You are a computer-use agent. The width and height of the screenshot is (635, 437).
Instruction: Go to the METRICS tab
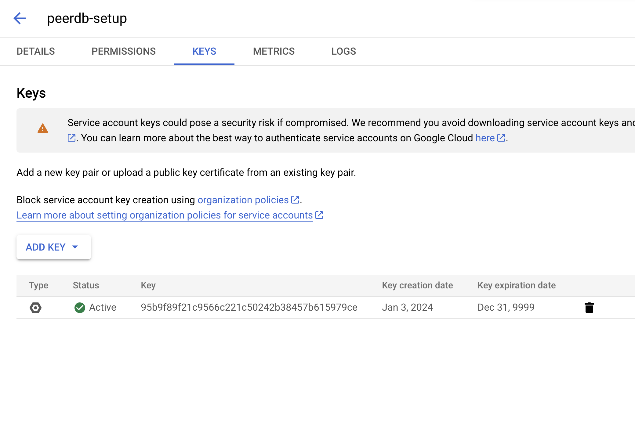point(274,51)
